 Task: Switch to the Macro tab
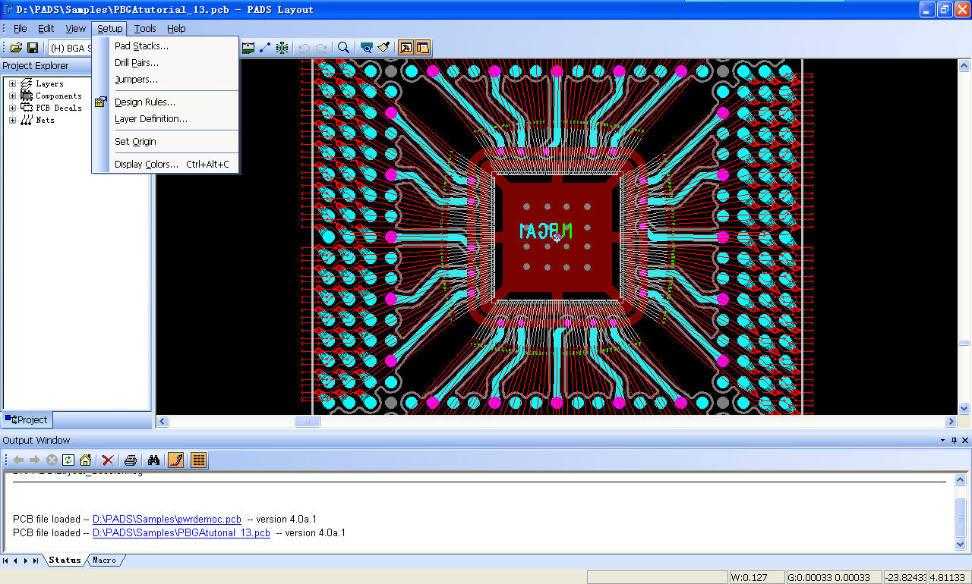(105, 560)
